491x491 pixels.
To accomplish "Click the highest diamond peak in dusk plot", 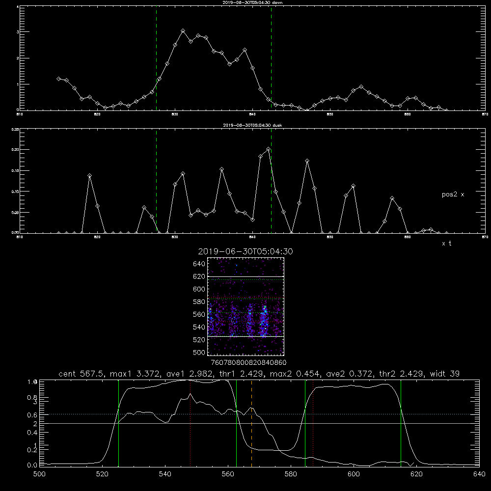I will (269, 149).
